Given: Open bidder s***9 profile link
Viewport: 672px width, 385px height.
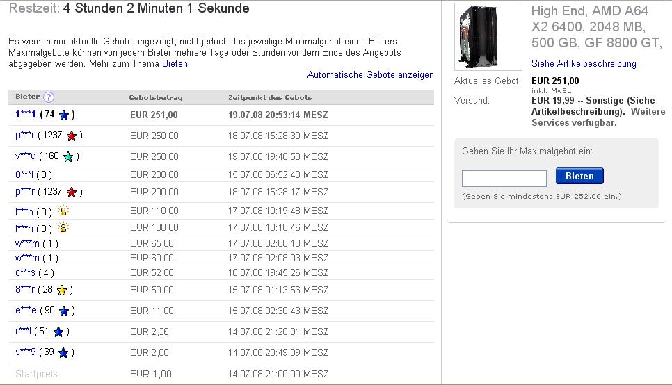Looking at the screenshot, I should pyautogui.click(x=25, y=352).
